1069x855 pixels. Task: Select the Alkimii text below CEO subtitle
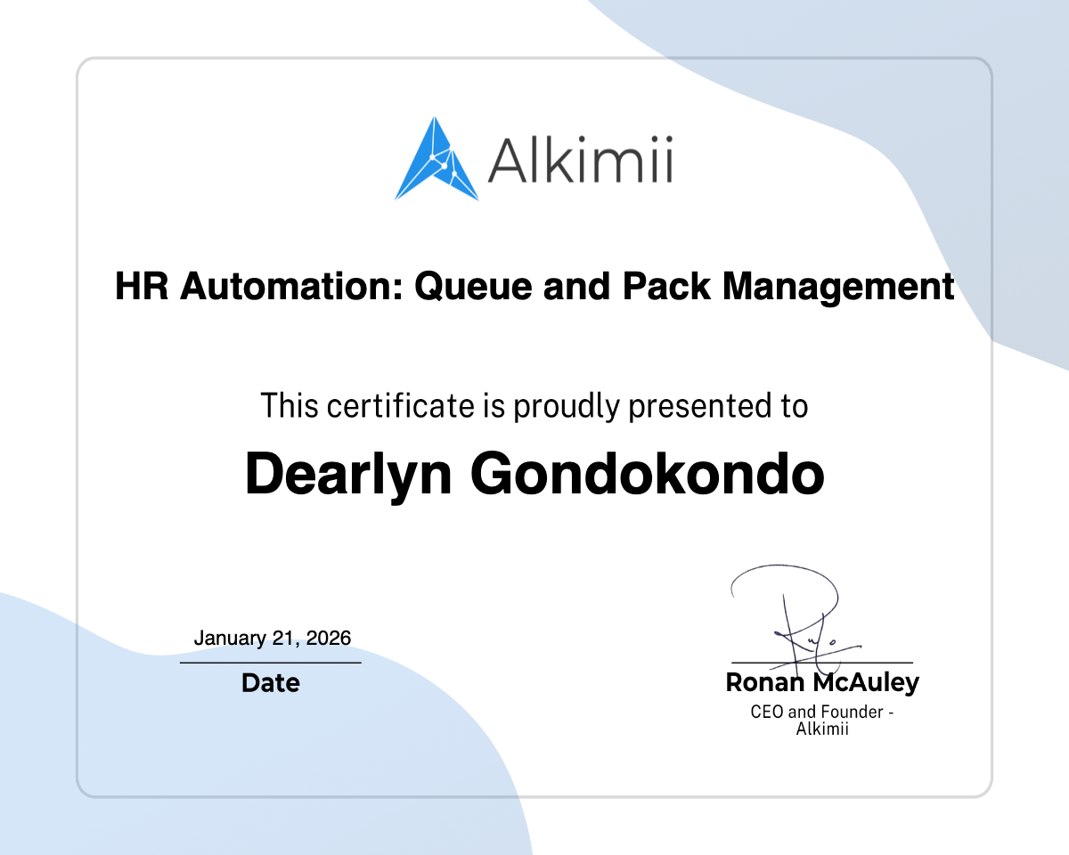(822, 728)
